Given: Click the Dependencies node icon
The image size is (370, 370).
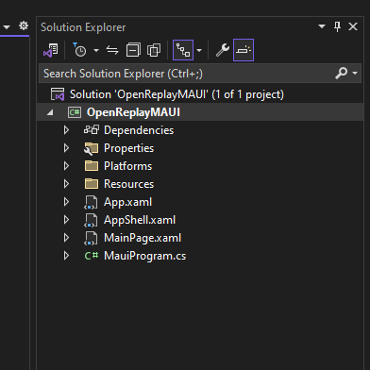Looking at the screenshot, I should pyautogui.click(x=92, y=129).
